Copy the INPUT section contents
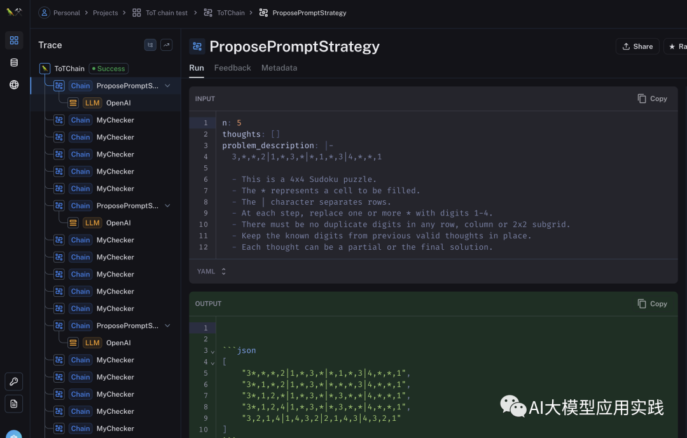 click(x=653, y=99)
